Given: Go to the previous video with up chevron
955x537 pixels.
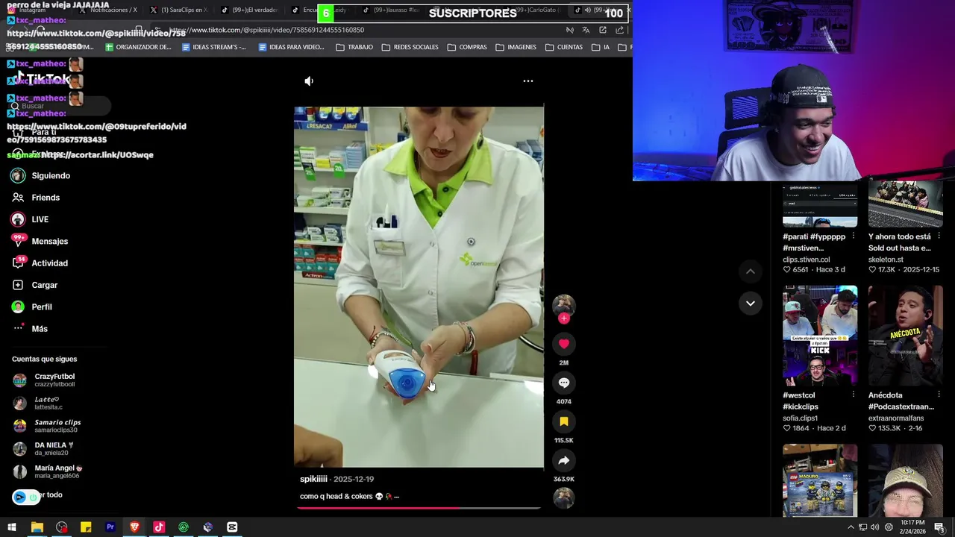Looking at the screenshot, I should point(751,271).
